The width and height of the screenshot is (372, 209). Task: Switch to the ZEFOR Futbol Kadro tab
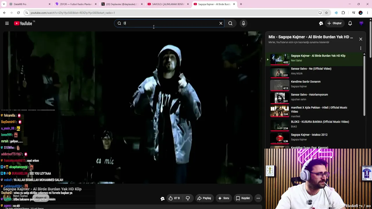tap(75, 4)
